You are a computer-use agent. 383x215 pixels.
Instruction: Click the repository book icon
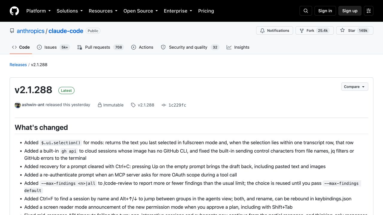click(x=12, y=31)
